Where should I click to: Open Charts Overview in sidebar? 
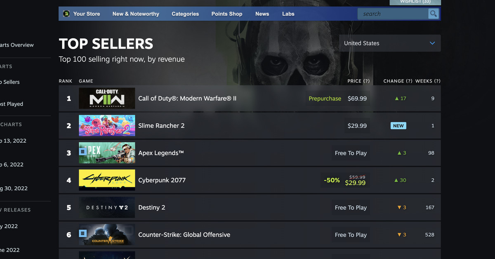pyautogui.click(x=17, y=45)
